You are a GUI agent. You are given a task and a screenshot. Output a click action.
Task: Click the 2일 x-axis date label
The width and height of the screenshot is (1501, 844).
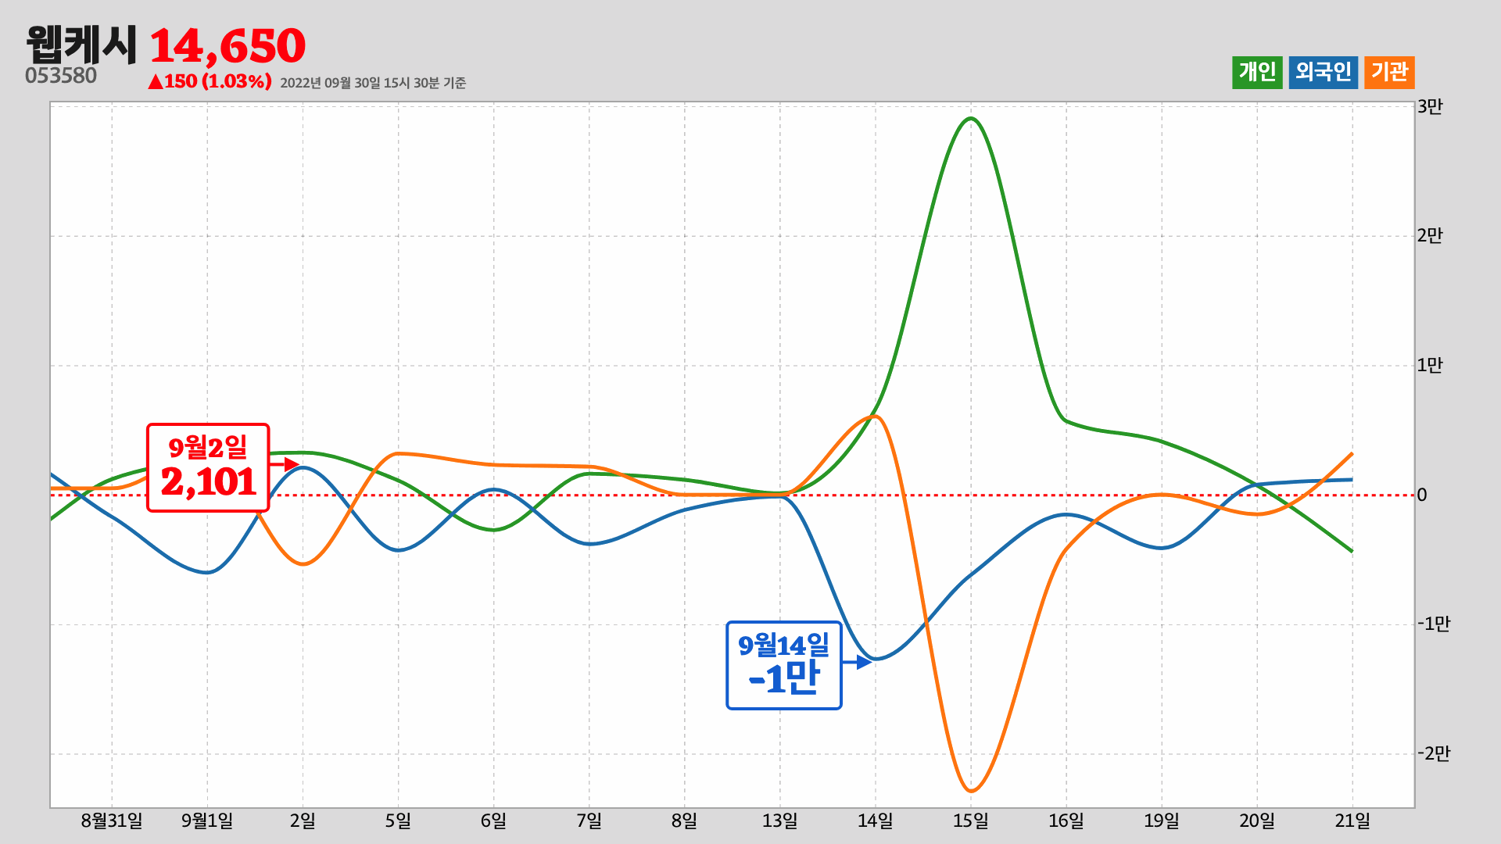(303, 821)
